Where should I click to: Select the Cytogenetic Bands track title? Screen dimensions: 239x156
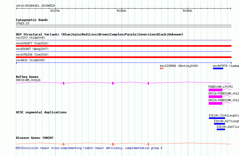click(32, 20)
